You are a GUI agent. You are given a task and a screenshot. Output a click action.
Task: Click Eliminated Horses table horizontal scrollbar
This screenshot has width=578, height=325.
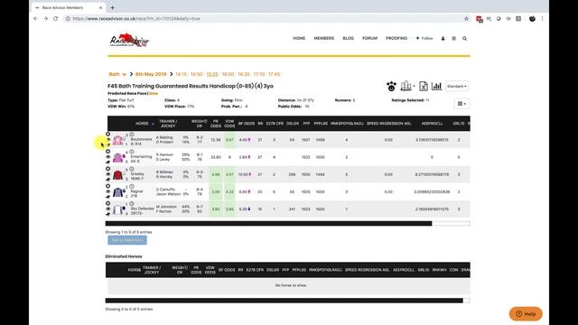pyautogui.click(x=284, y=301)
